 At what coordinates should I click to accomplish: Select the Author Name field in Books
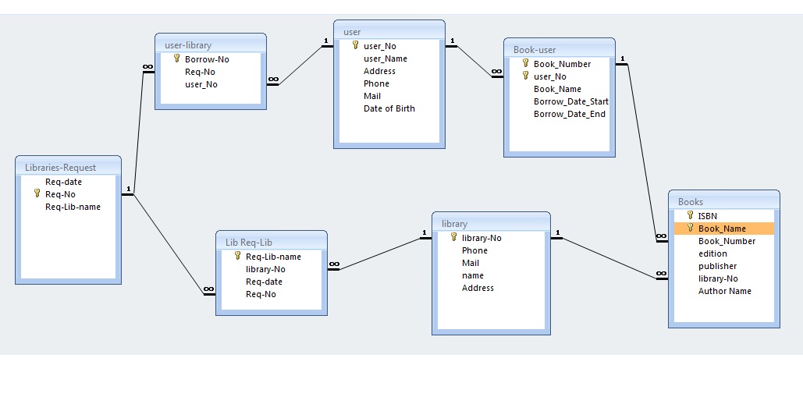(x=724, y=291)
